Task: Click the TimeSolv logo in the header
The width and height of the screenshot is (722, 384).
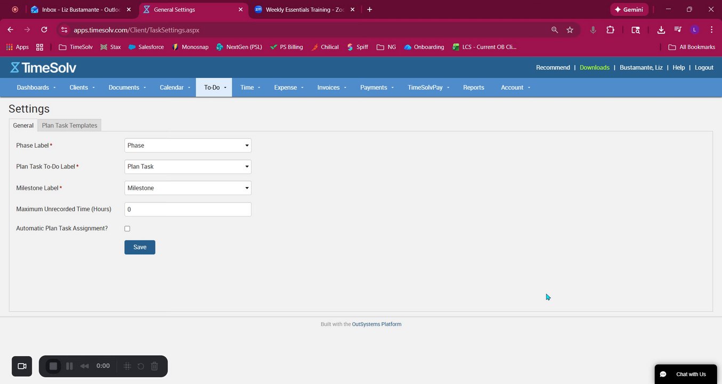Action: point(43,67)
